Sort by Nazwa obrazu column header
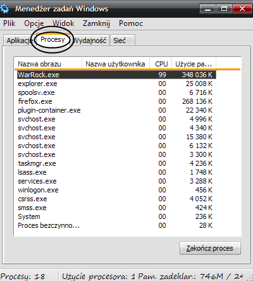This screenshot has height=281, width=253. [48, 64]
